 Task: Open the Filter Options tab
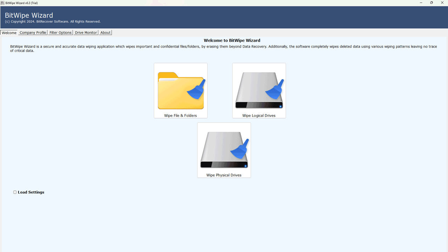(x=61, y=33)
